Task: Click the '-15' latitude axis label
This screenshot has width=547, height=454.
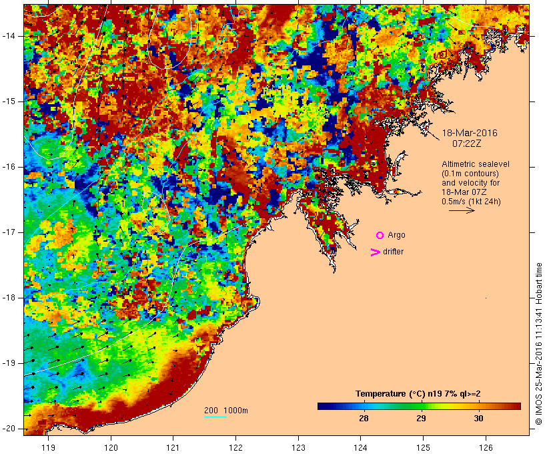Action: [9, 101]
